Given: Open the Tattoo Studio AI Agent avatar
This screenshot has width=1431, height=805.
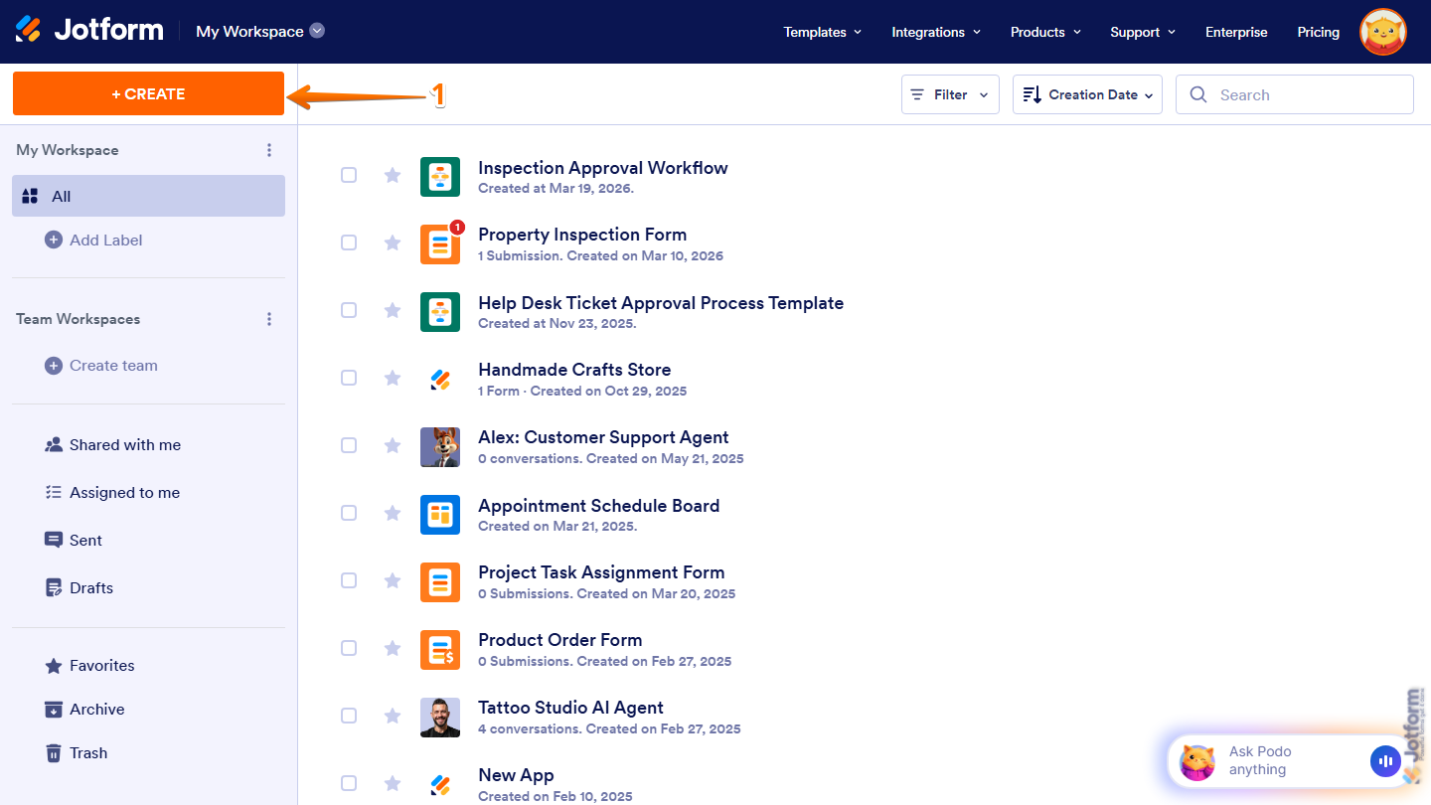Looking at the screenshot, I should [440, 717].
